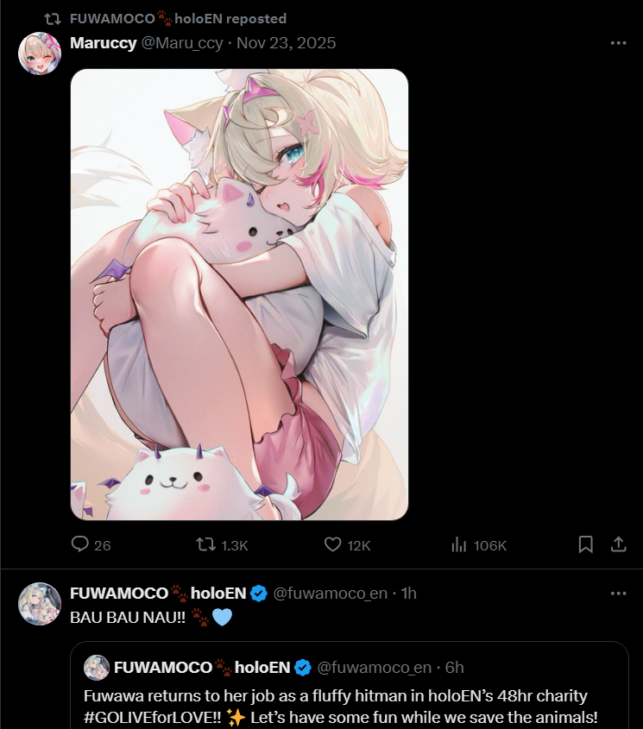Open small FUWAMOCO avatar in quoted post
The height and width of the screenshot is (729, 643).
click(x=97, y=668)
